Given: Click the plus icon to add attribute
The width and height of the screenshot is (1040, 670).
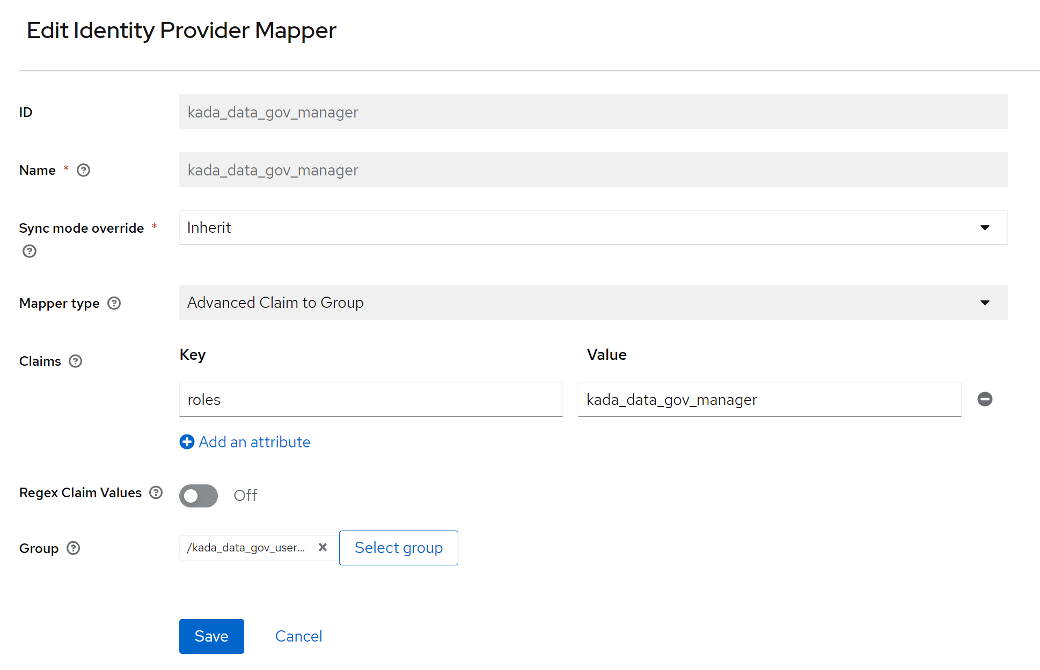Looking at the screenshot, I should [x=186, y=441].
